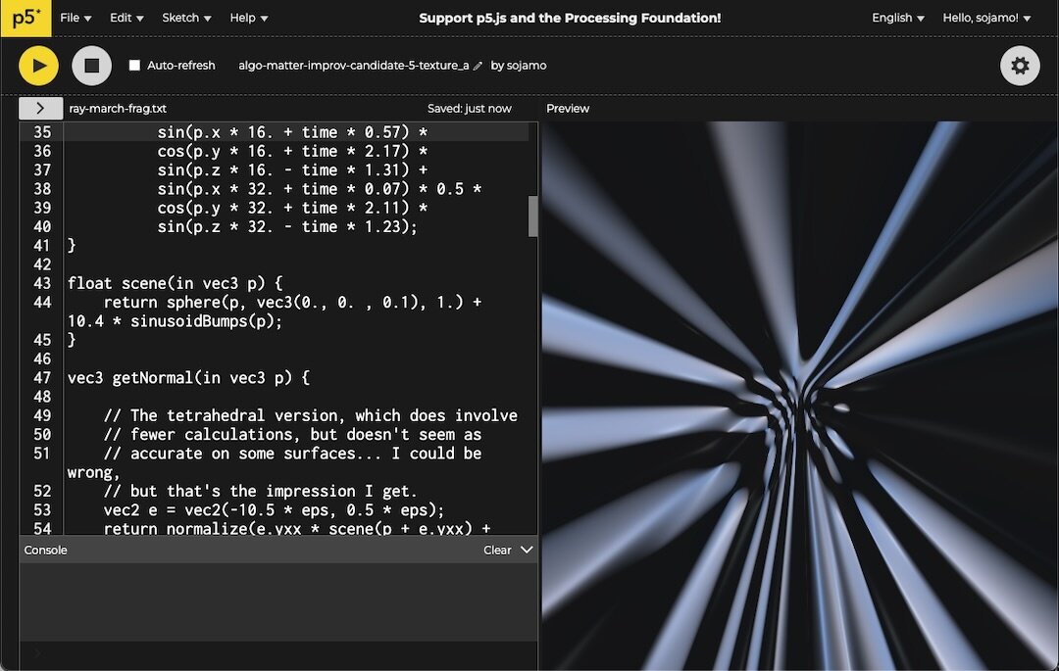Click the sketch name algo-matter-improv-candidate-5-texture_a
This screenshot has width=1059, height=671.
click(x=353, y=66)
